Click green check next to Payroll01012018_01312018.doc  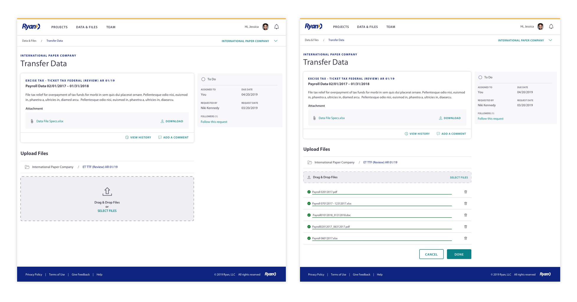[x=309, y=215]
